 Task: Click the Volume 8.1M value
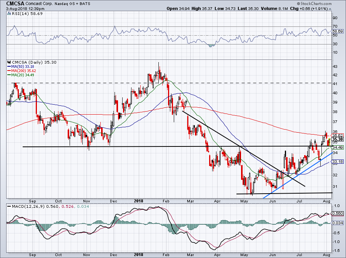pyautogui.click(x=274, y=8)
